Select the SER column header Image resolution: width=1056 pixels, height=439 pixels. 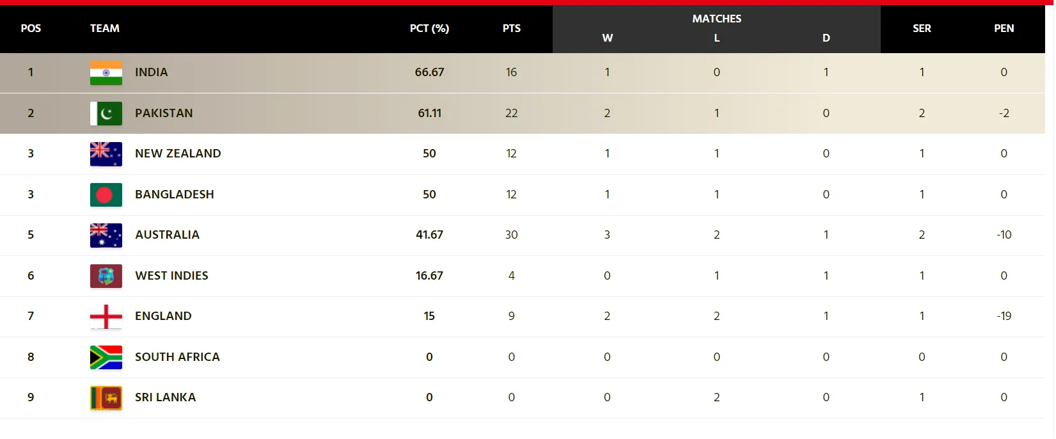point(922,28)
